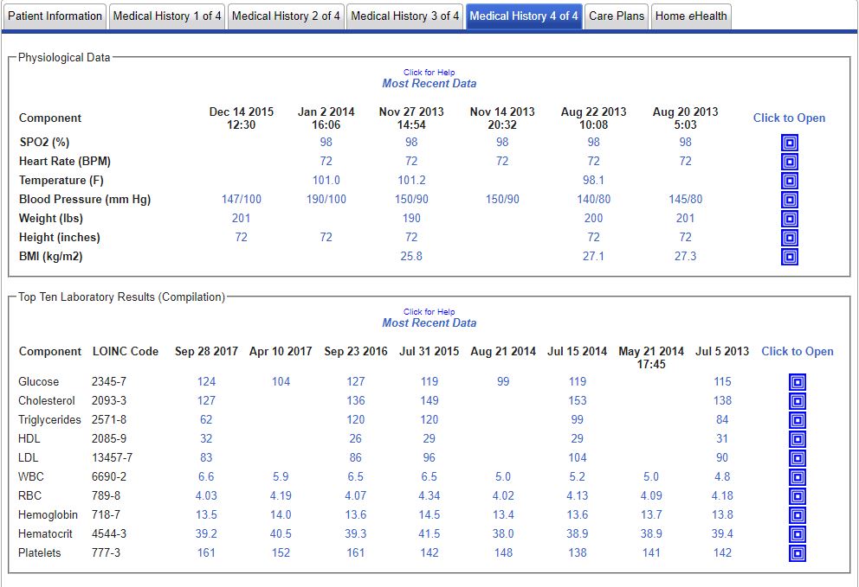This screenshot has height=587, width=859.
Task: Click for Help link in Physiological Data
Action: [x=429, y=73]
